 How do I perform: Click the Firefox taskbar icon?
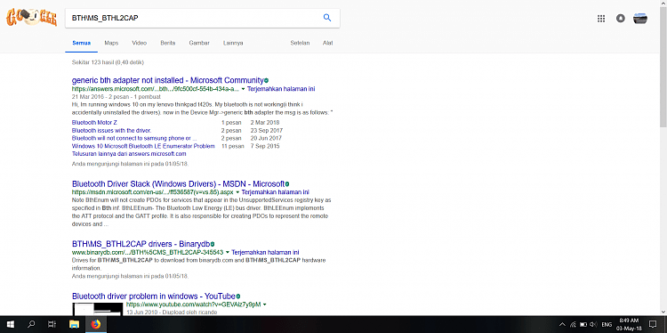(96, 324)
